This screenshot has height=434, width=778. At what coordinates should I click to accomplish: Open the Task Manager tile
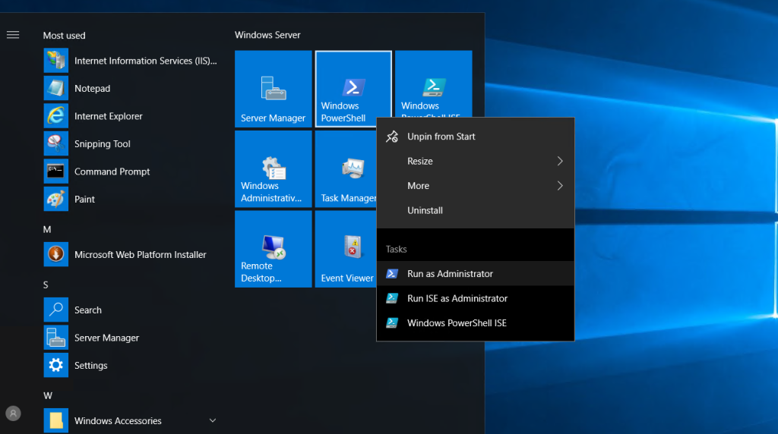[346, 169]
